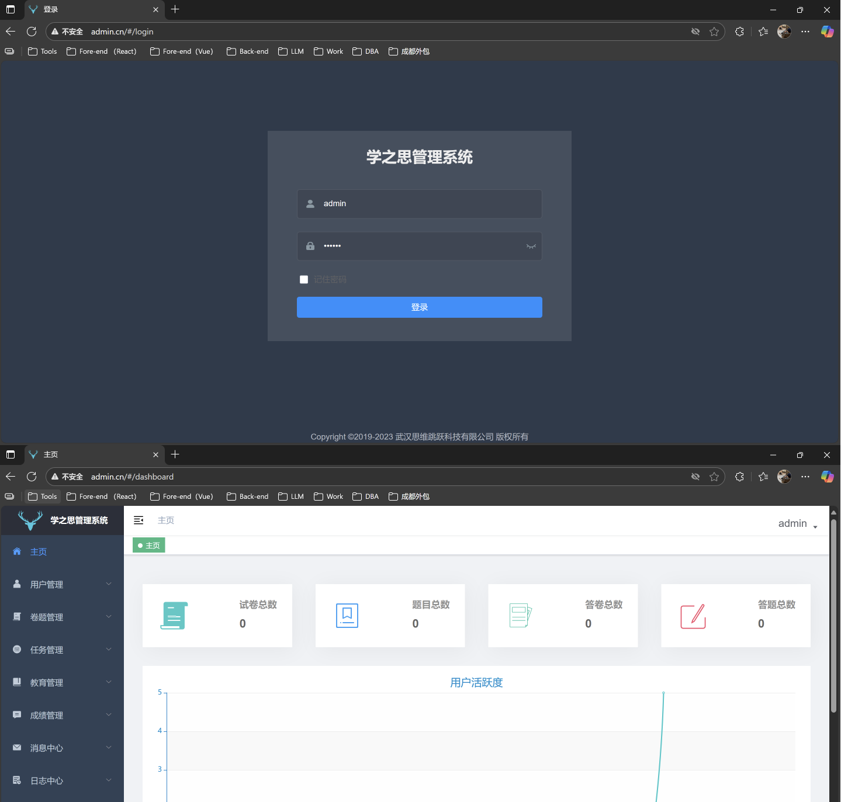Image resolution: width=841 pixels, height=802 pixels.
Task: Open extensions icon in login browser window
Action: point(739,32)
